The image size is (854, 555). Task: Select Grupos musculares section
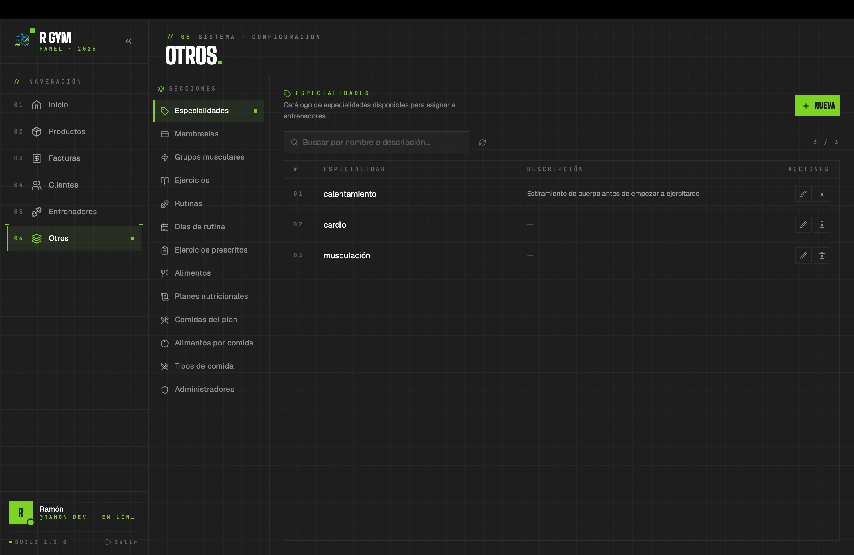pos(209,157)
